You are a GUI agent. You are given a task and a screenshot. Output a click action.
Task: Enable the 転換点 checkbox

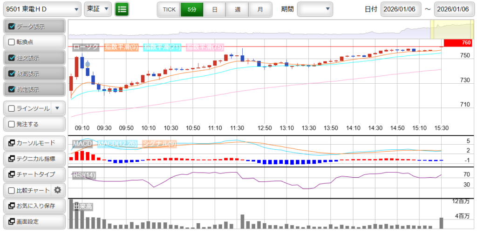(x=12, y=42)
